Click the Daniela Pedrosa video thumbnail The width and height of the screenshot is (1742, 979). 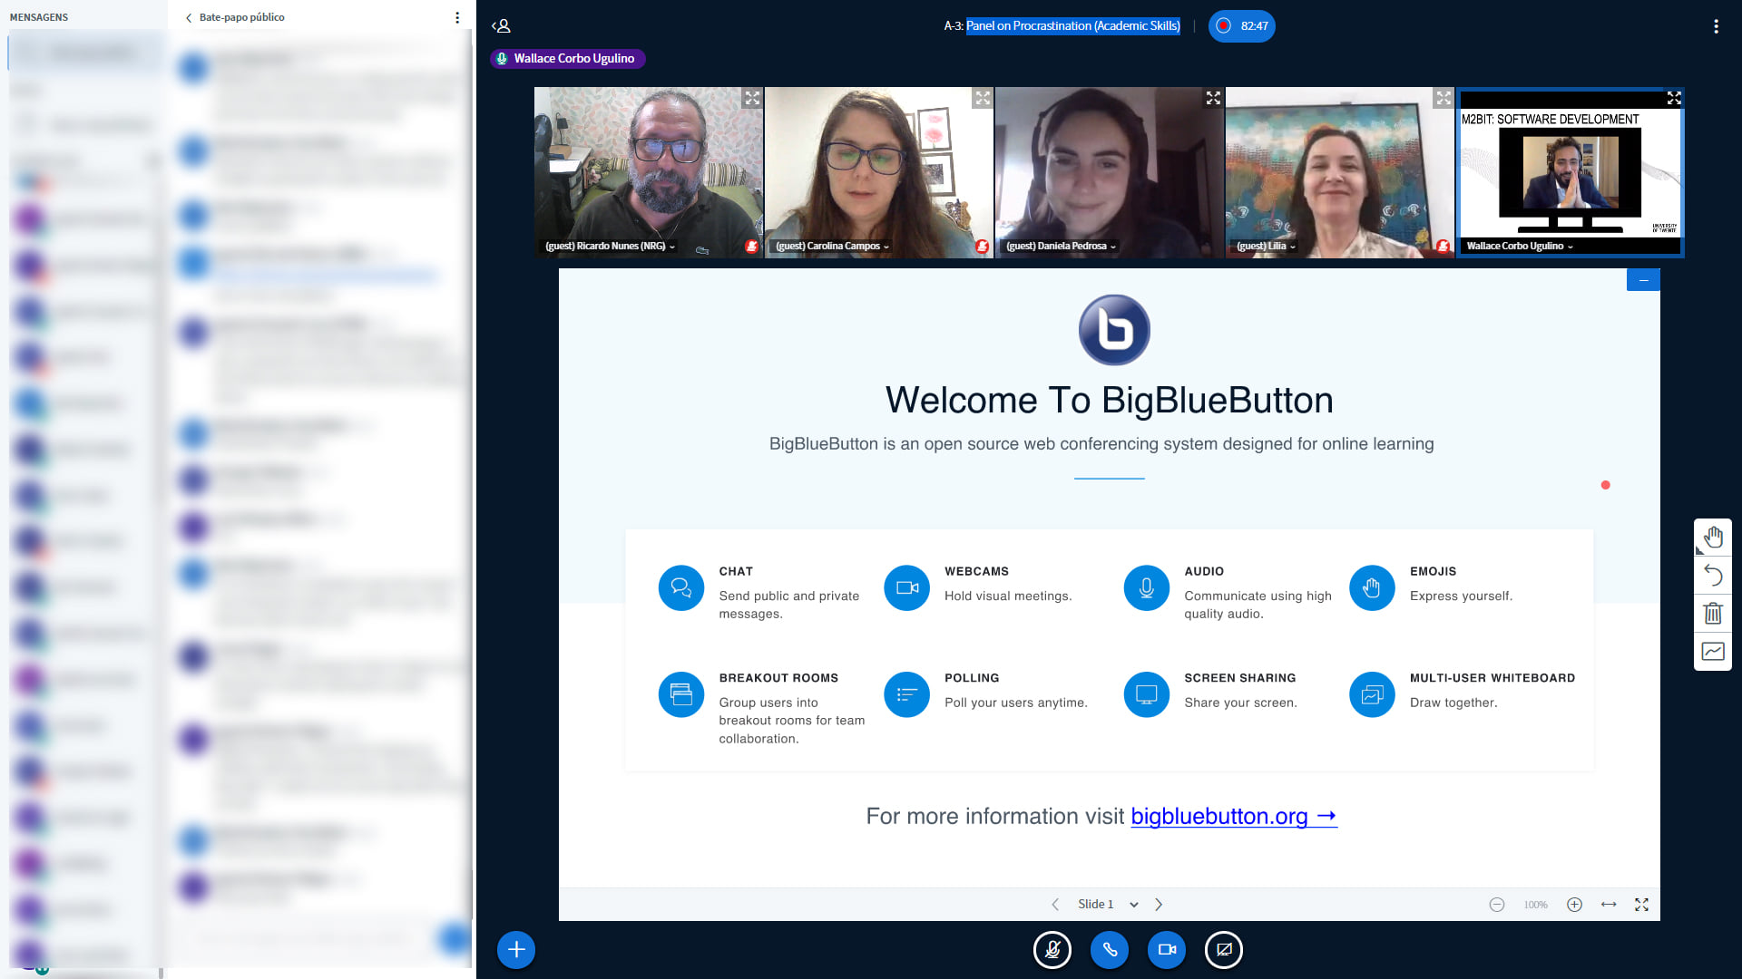1110,172
